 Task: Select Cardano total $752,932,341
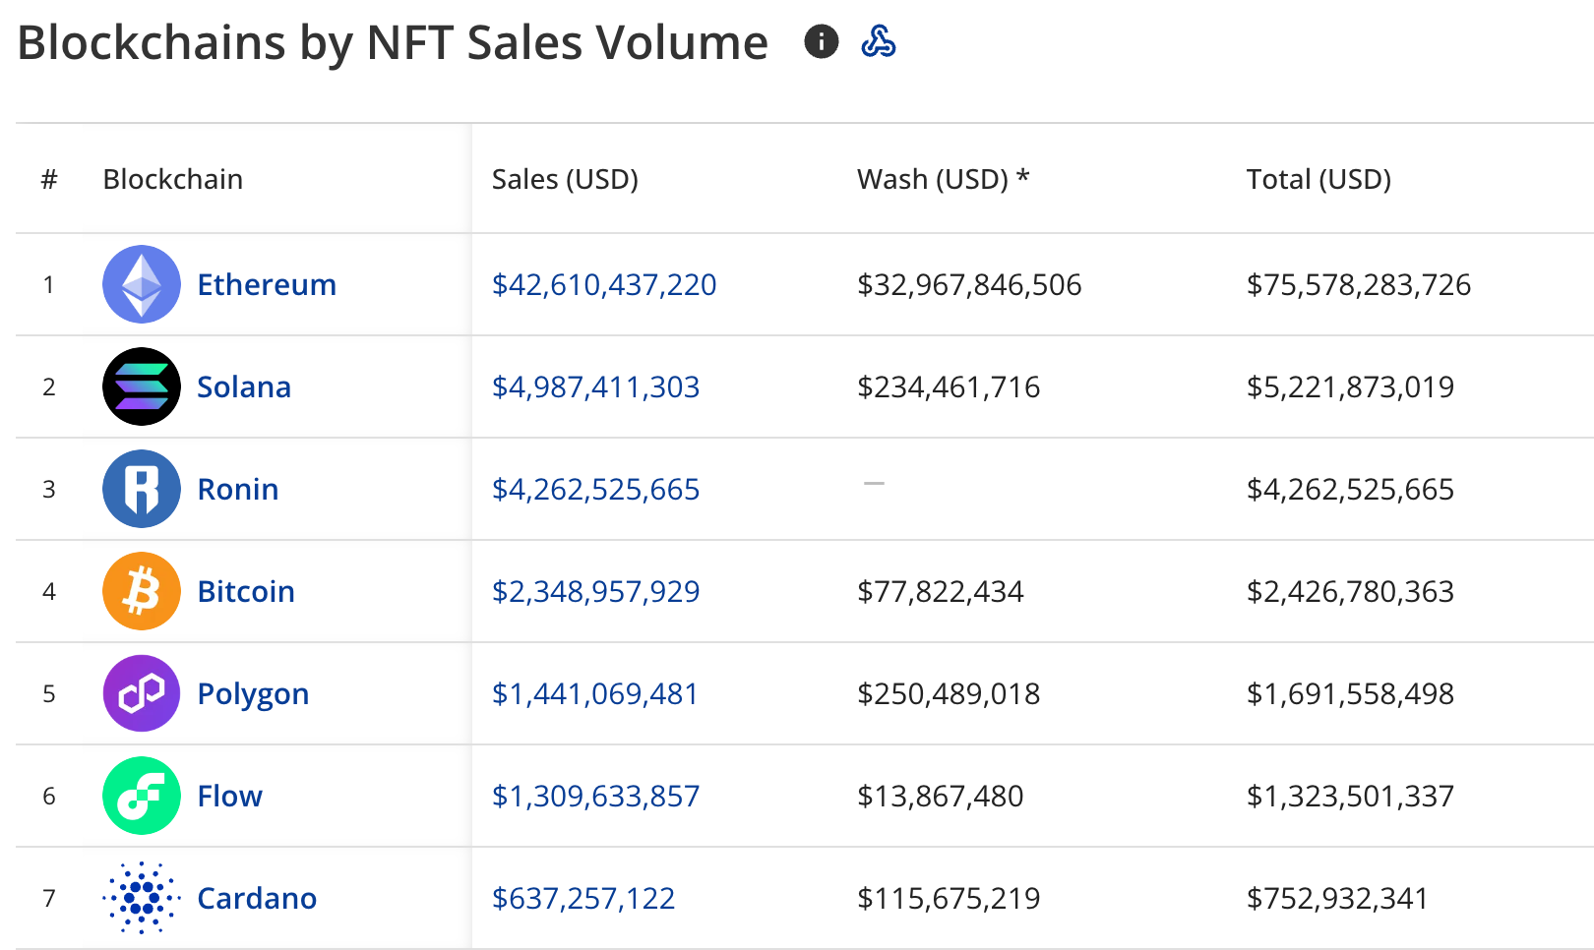click(x=1337, y=899)
